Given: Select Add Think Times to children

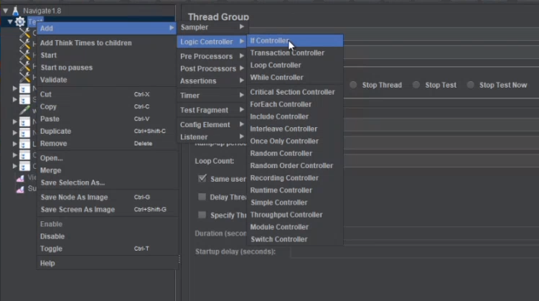Looking at the screenshot, I should 85,43.
